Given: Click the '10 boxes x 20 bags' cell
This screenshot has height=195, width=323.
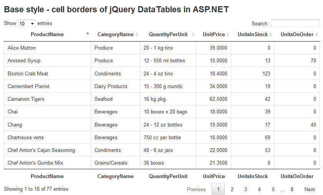Looking at the screenshot, I should coord(168,112).
